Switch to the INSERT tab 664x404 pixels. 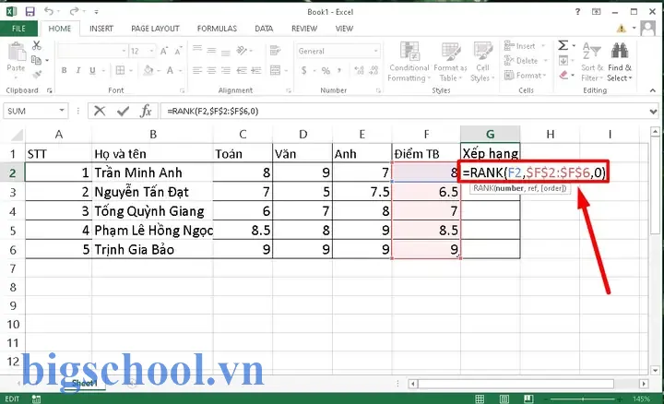pos(101,29)
